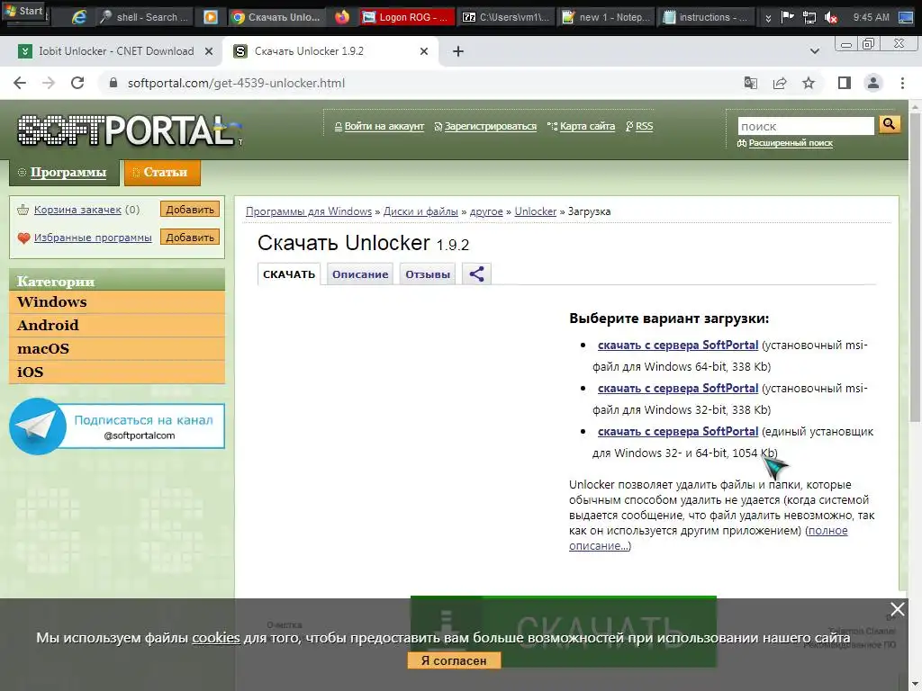The image size is (922, 691).
Task: Select the iOS category
Action: tap(117, 372)
